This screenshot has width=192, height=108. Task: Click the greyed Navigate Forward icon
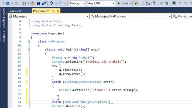tap(16, 3)
